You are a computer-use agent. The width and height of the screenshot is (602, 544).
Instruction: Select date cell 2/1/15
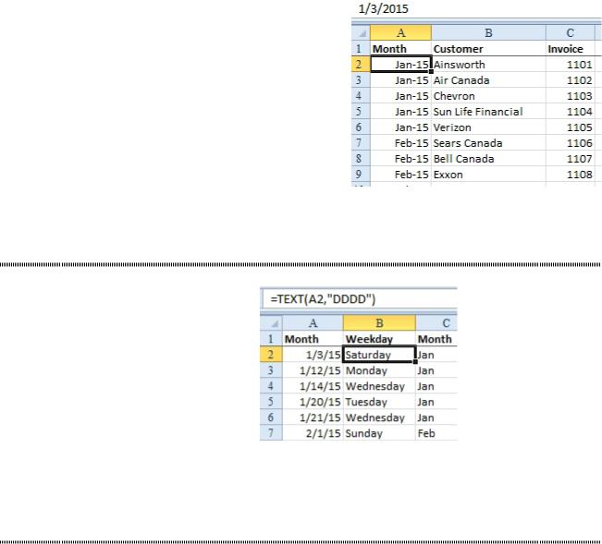(x=313, y=433)
